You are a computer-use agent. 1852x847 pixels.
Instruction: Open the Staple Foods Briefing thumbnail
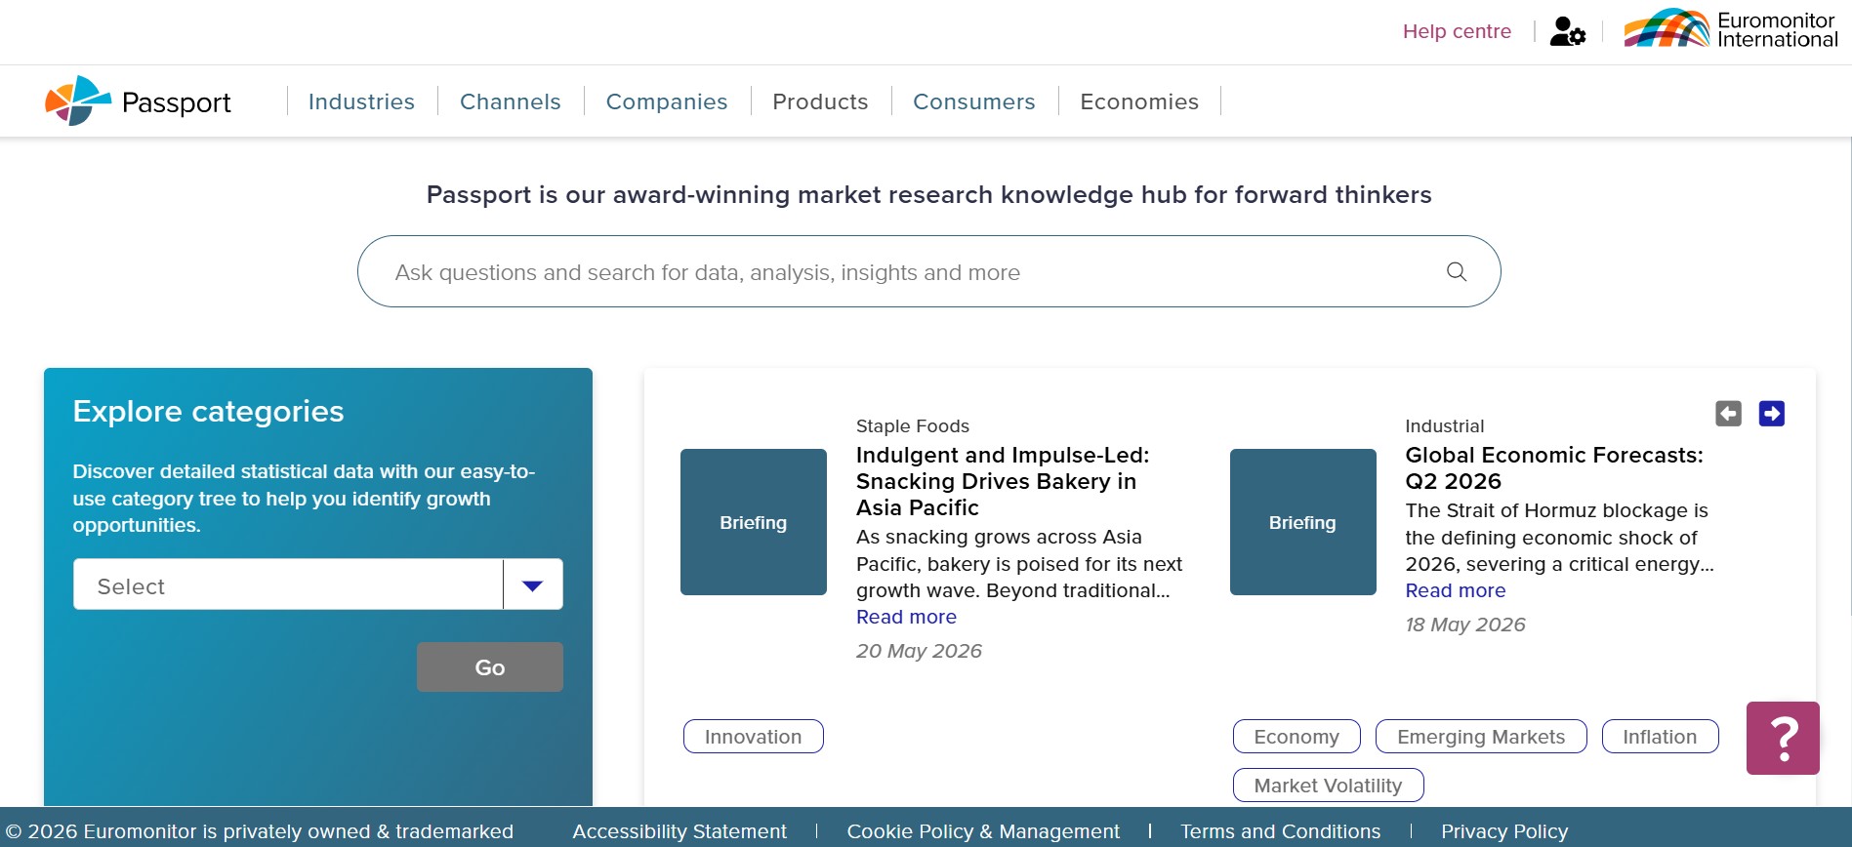click(754, 522)
